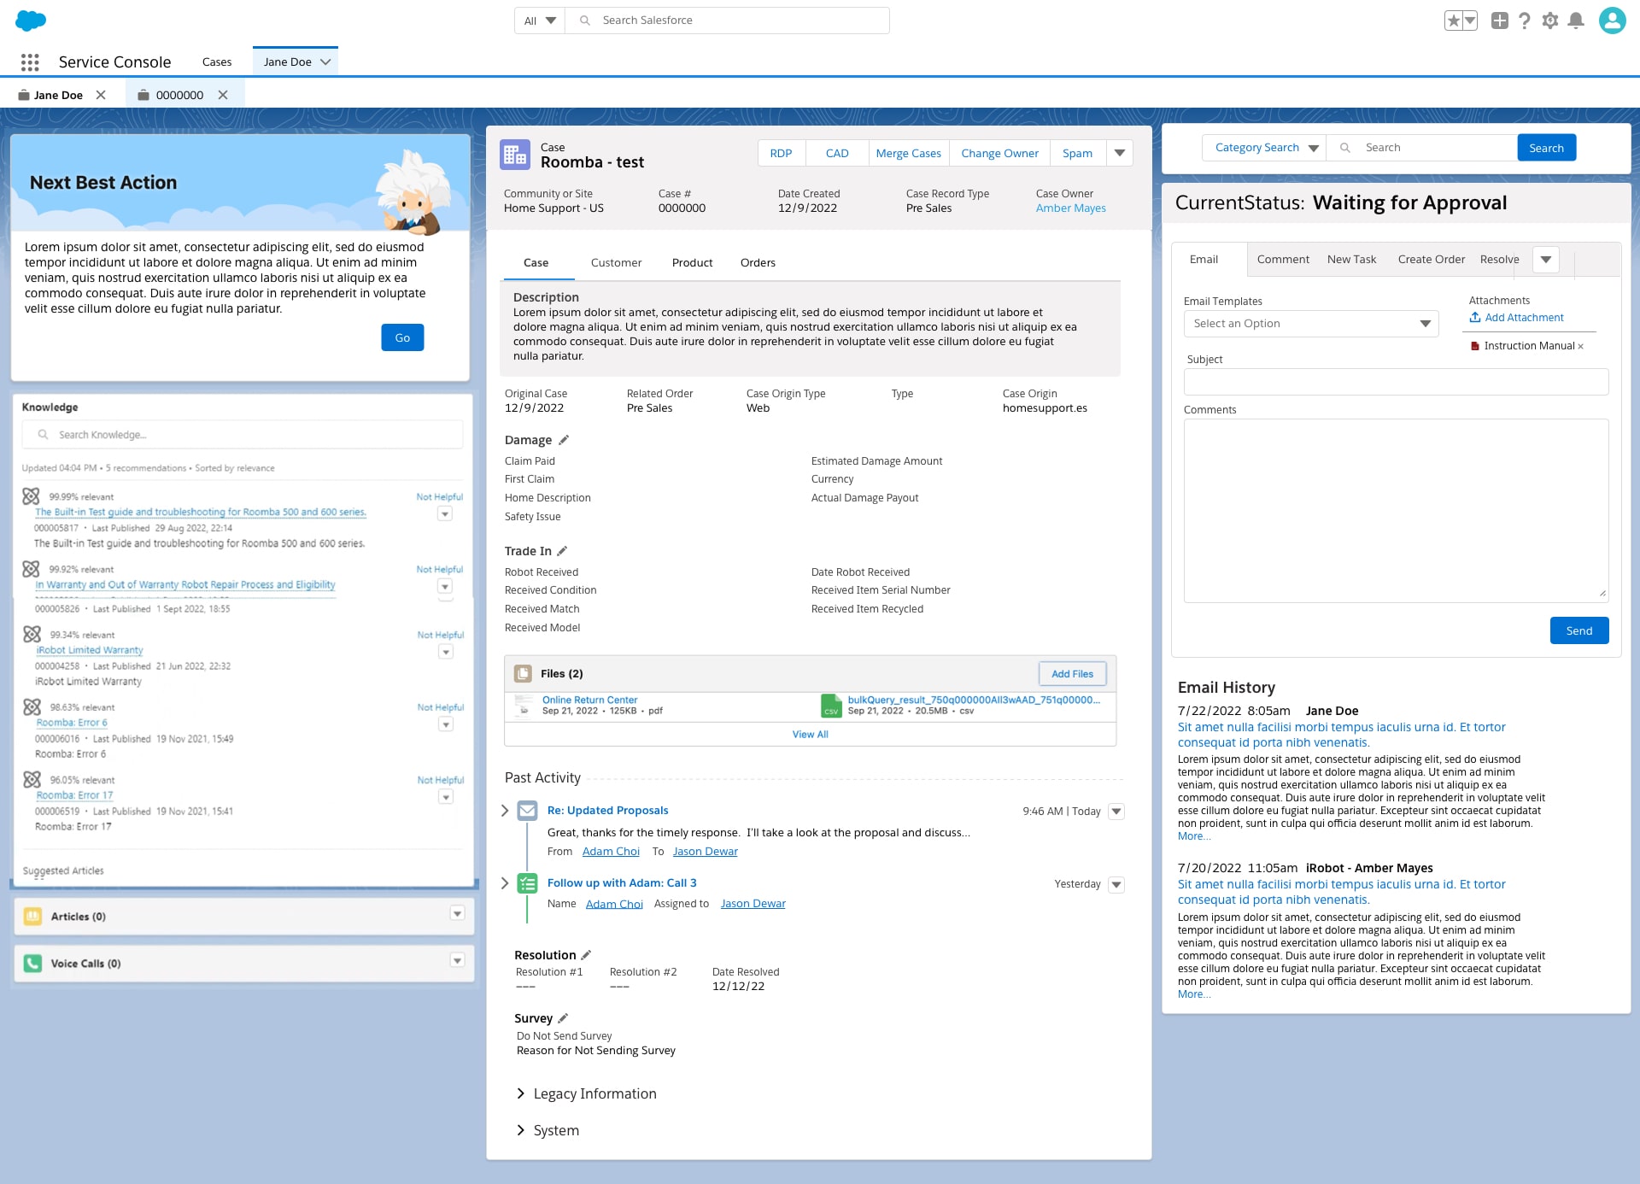1640x1184 pixels.
Task: Click the Comments text area
Action: [x=1396, y=511]
